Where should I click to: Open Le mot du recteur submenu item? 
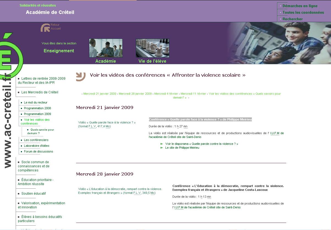(x=35, y=102)
